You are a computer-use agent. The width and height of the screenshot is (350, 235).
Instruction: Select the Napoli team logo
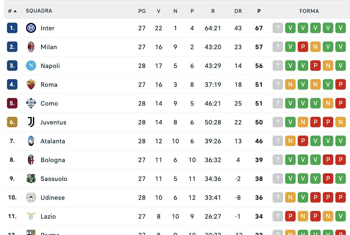tap(31, 66)
